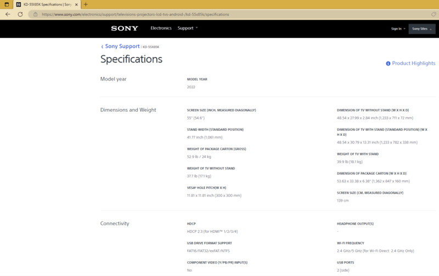Viewport: 439px width, 276px height.
Task: Open the Electronics menu item
Action: pos(161,28)
